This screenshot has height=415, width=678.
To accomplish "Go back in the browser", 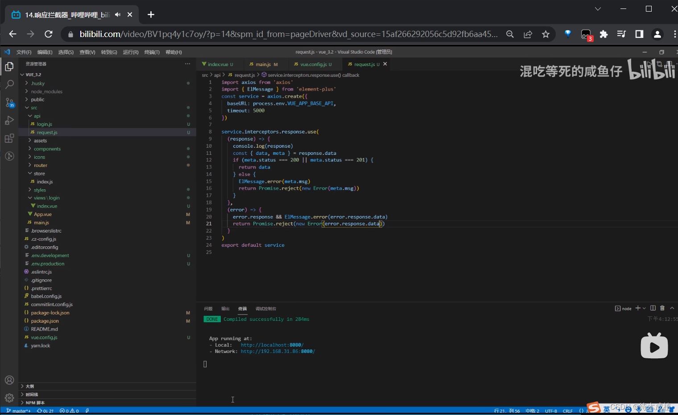I will click(12, 34).
